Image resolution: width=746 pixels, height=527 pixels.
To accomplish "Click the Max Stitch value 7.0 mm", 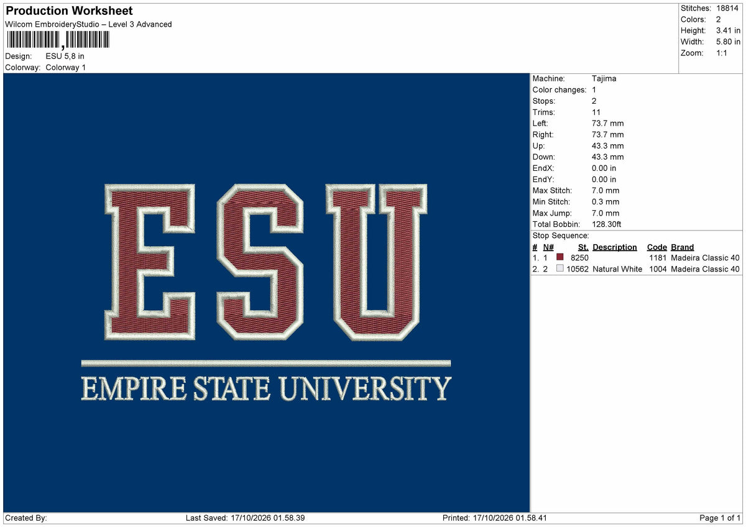I will click(x=606, y=191).
